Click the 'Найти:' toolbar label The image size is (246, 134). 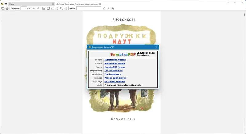(73, 9)
